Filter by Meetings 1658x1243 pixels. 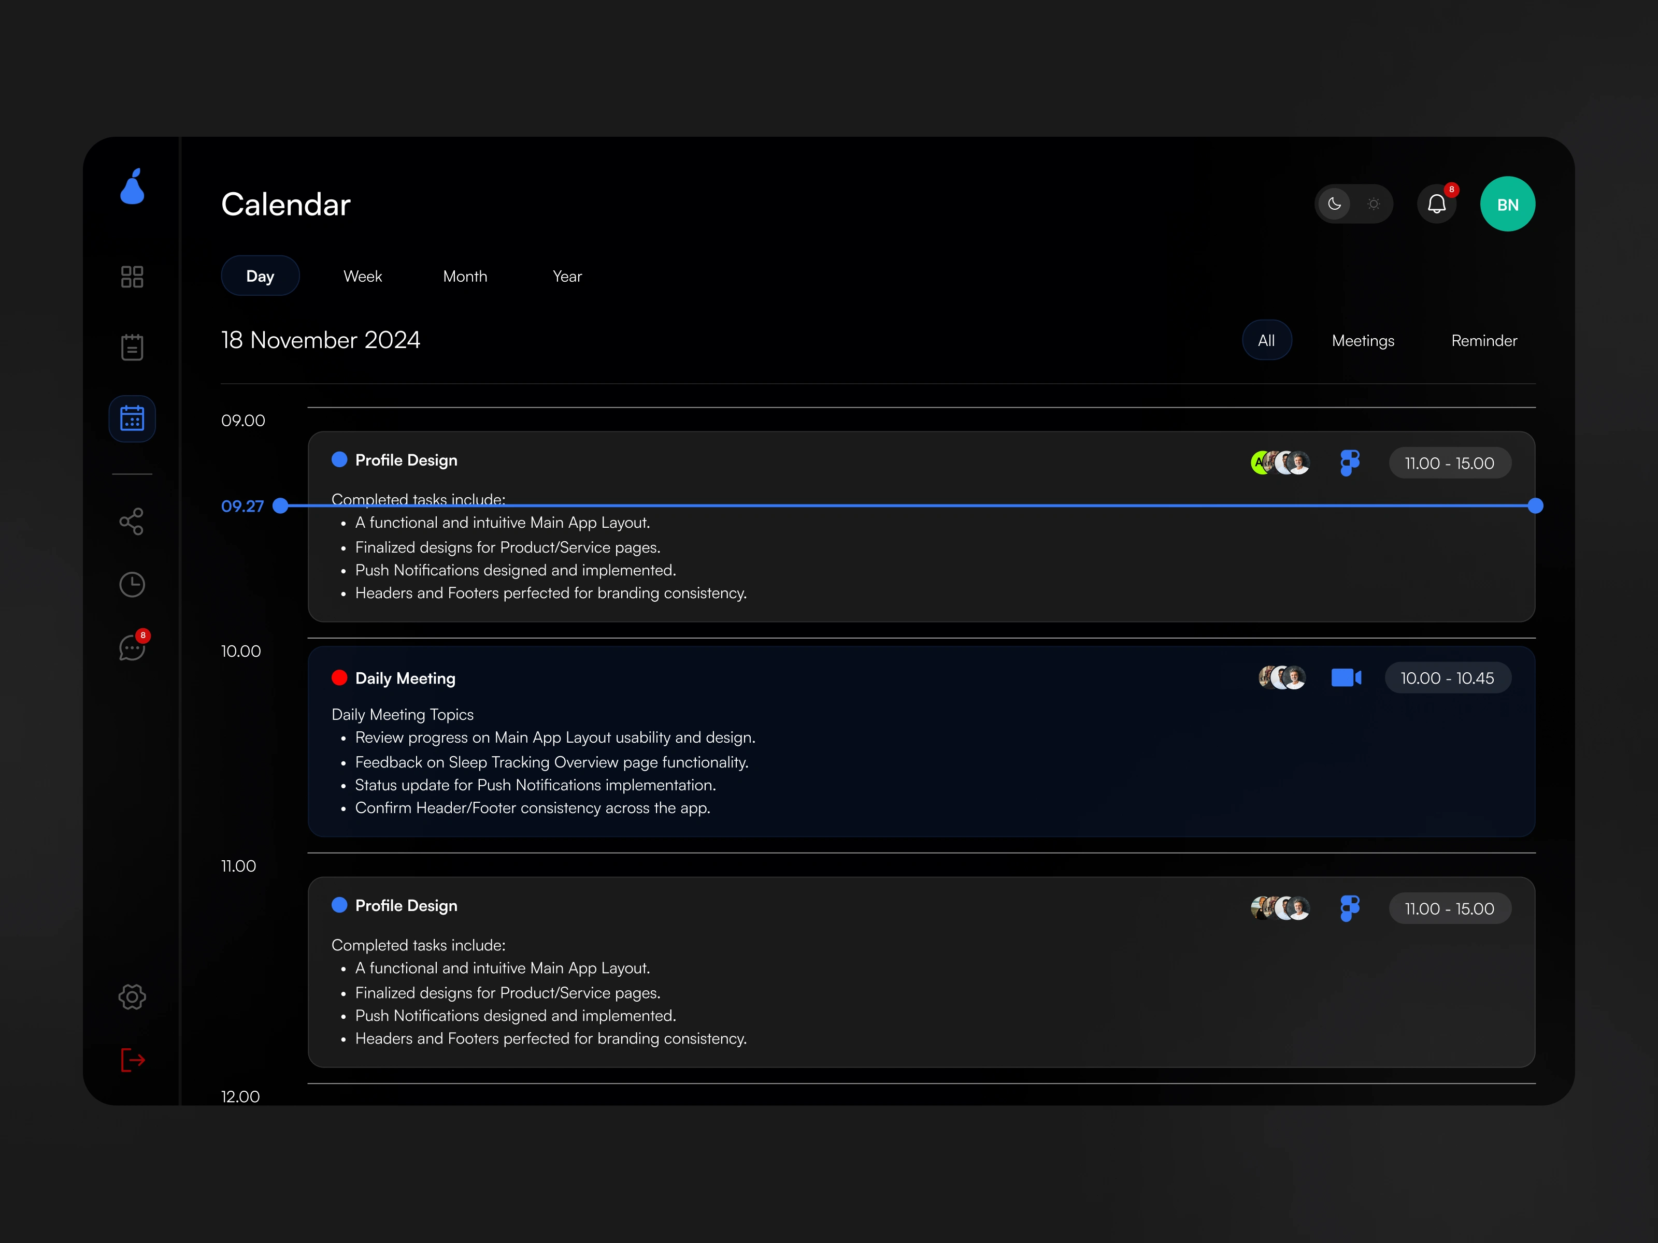tap(1363, 340)
